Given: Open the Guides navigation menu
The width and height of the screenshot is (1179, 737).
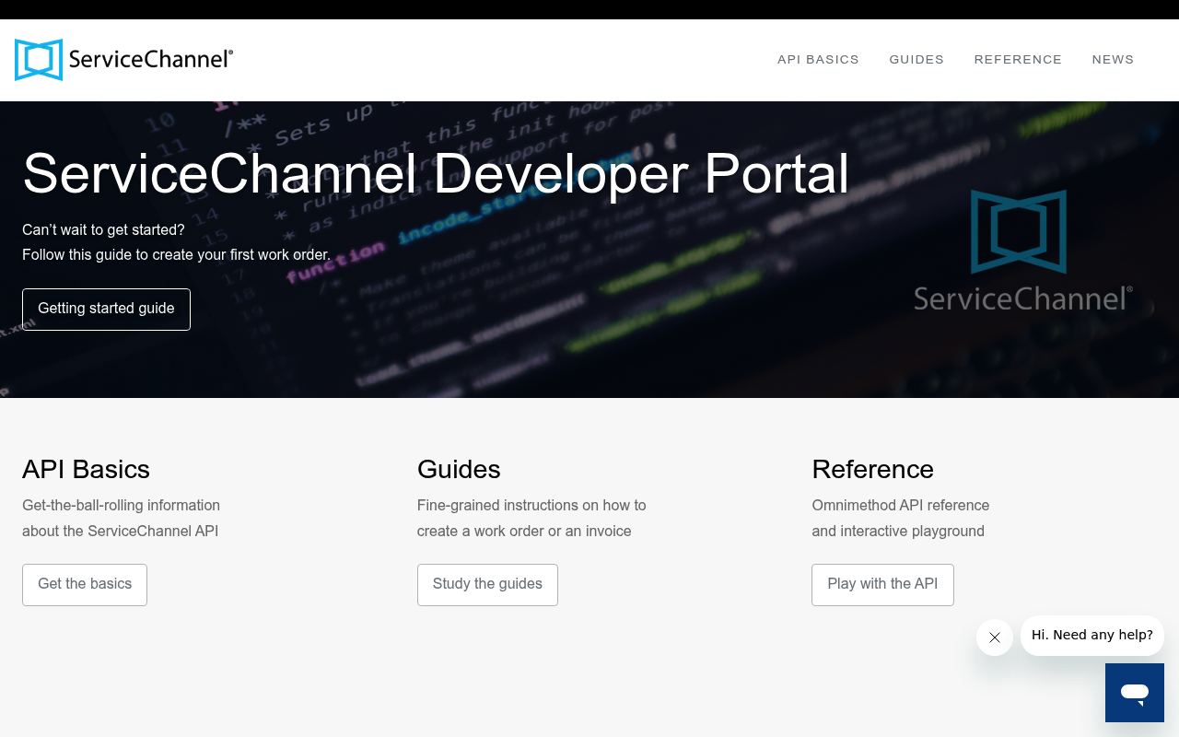Looking at the screenshot, I should tap(916, 60).
